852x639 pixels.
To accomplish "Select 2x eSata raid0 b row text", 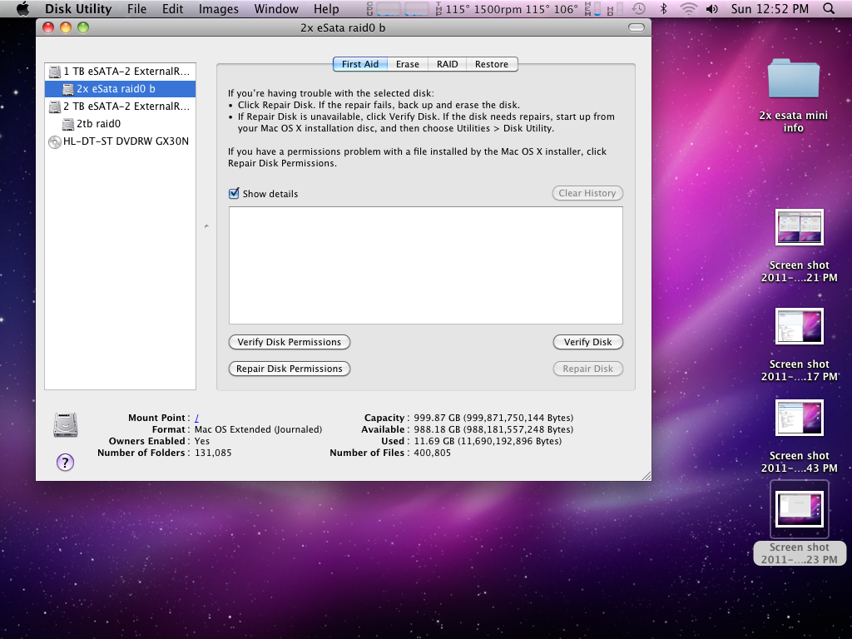I will [116, 89].
